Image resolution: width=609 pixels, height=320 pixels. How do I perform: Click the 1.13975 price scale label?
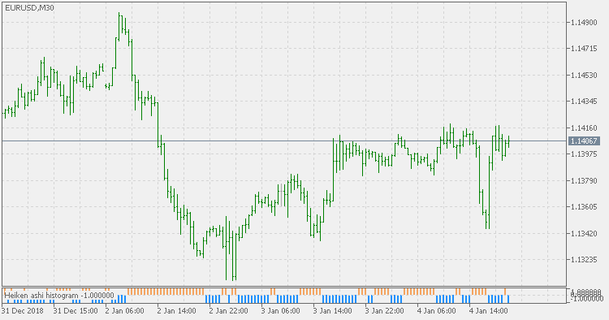tap(584, 154)
